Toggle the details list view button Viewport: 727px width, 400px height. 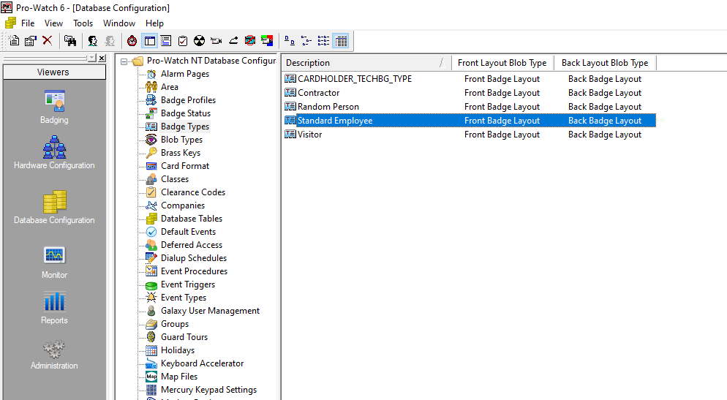(x=341, y=41)
